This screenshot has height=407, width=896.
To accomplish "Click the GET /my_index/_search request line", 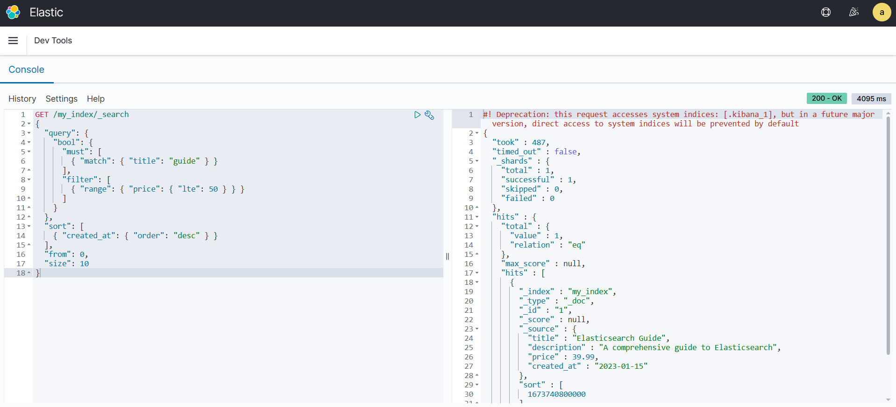I will coord(82,115).
